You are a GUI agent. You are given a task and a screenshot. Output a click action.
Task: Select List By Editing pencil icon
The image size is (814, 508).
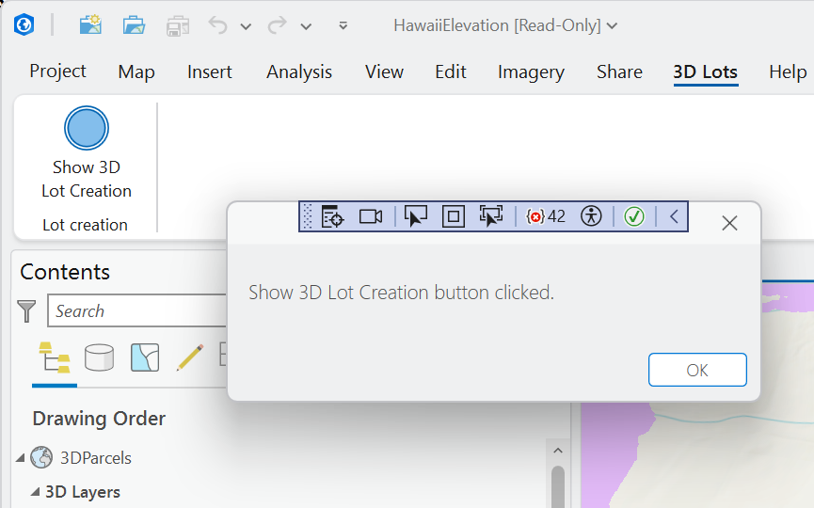click(190, 357)
